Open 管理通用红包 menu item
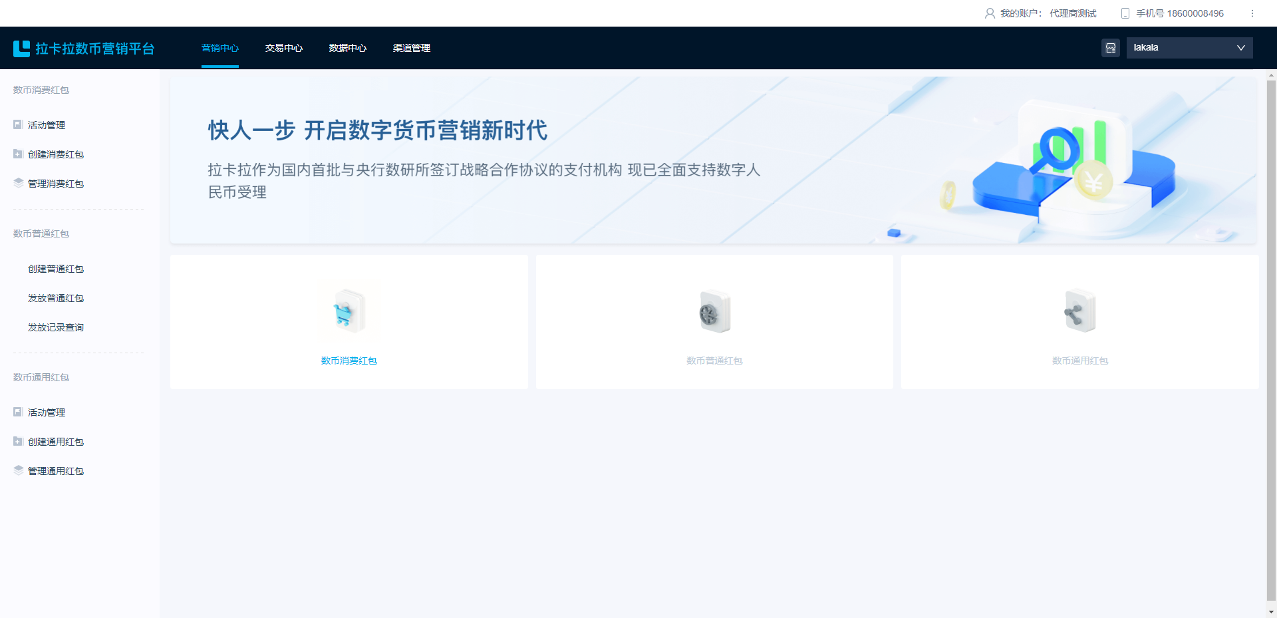1277x618 pixels. [56, 471]
